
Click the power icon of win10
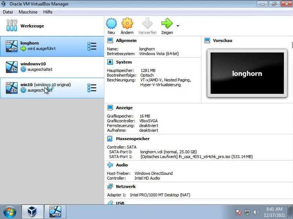point(23,90)
